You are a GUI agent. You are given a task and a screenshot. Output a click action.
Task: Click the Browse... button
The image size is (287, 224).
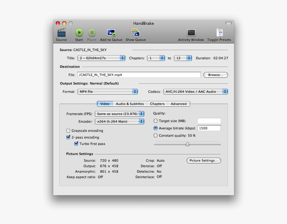(x=216, y=75)
